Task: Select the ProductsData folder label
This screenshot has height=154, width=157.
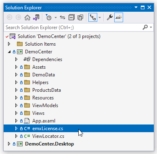Action: click(x=46, y=90)
